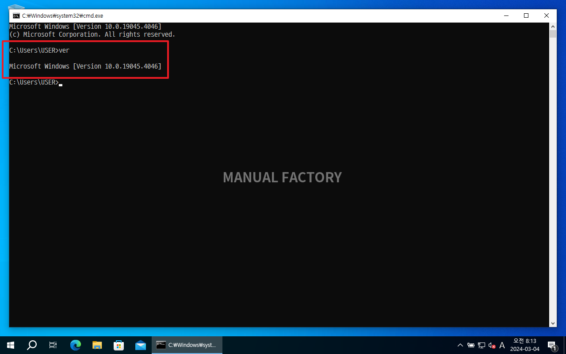This screenshot has width=566, height=354.
Task: Minimize the cmd.exe window
Action: click(x=506, y=15)
